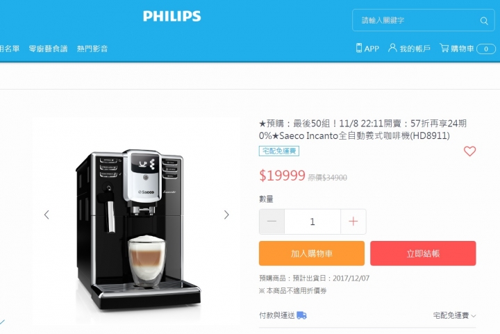Add item to wishlist with heart icon
Viewport: 500px width, 334px height.
coord(469,151)
